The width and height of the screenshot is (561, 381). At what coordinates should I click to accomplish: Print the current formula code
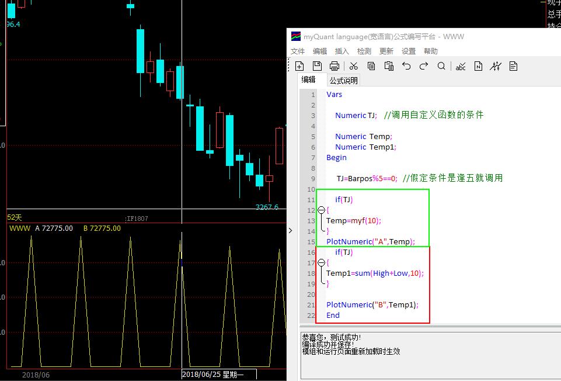click(334, 66)
